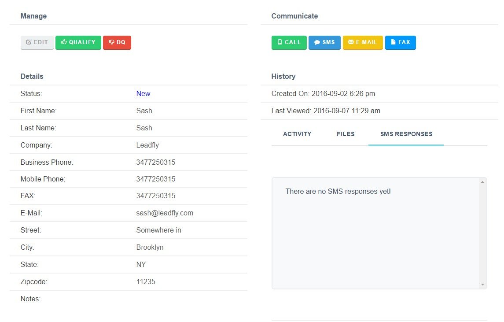
Task: Click the pencil icon on Edit button
Action: click(29, 42)
